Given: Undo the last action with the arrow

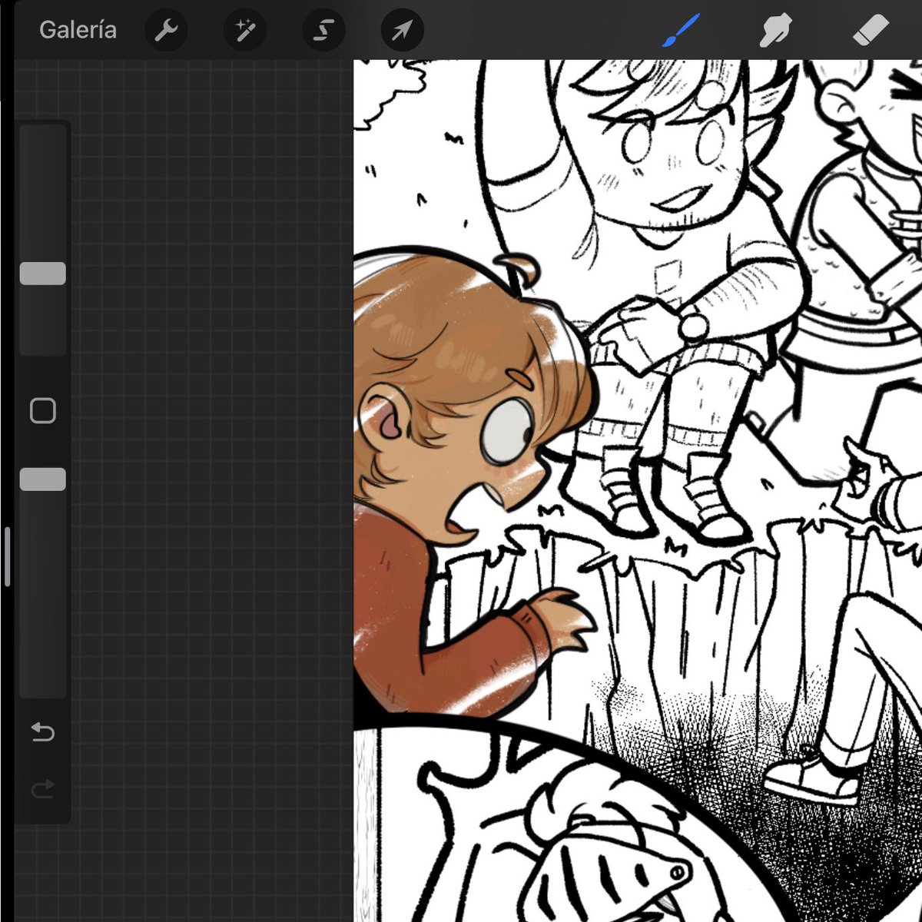Looking at the screenshot, I should (43, 732).
